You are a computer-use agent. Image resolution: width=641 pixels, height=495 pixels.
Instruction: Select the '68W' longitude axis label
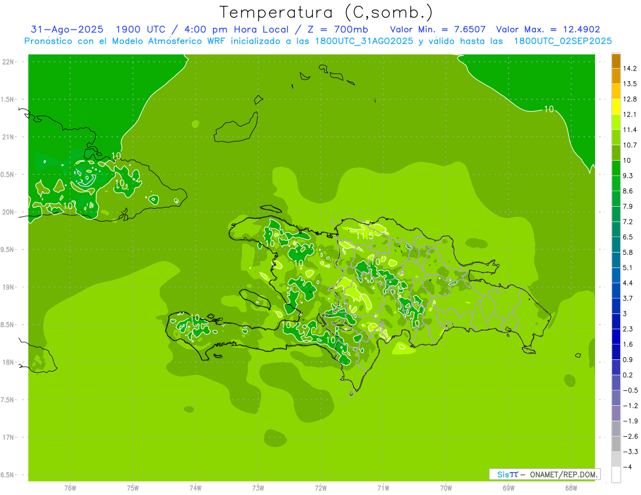click(571, 488)
